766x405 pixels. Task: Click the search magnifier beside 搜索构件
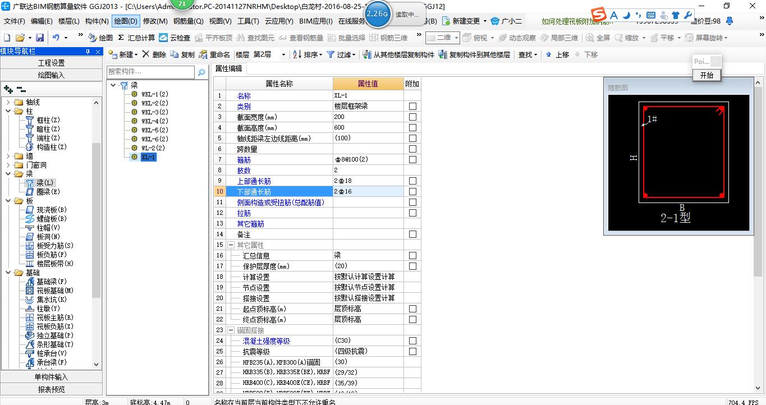click(x=201, y=72)
